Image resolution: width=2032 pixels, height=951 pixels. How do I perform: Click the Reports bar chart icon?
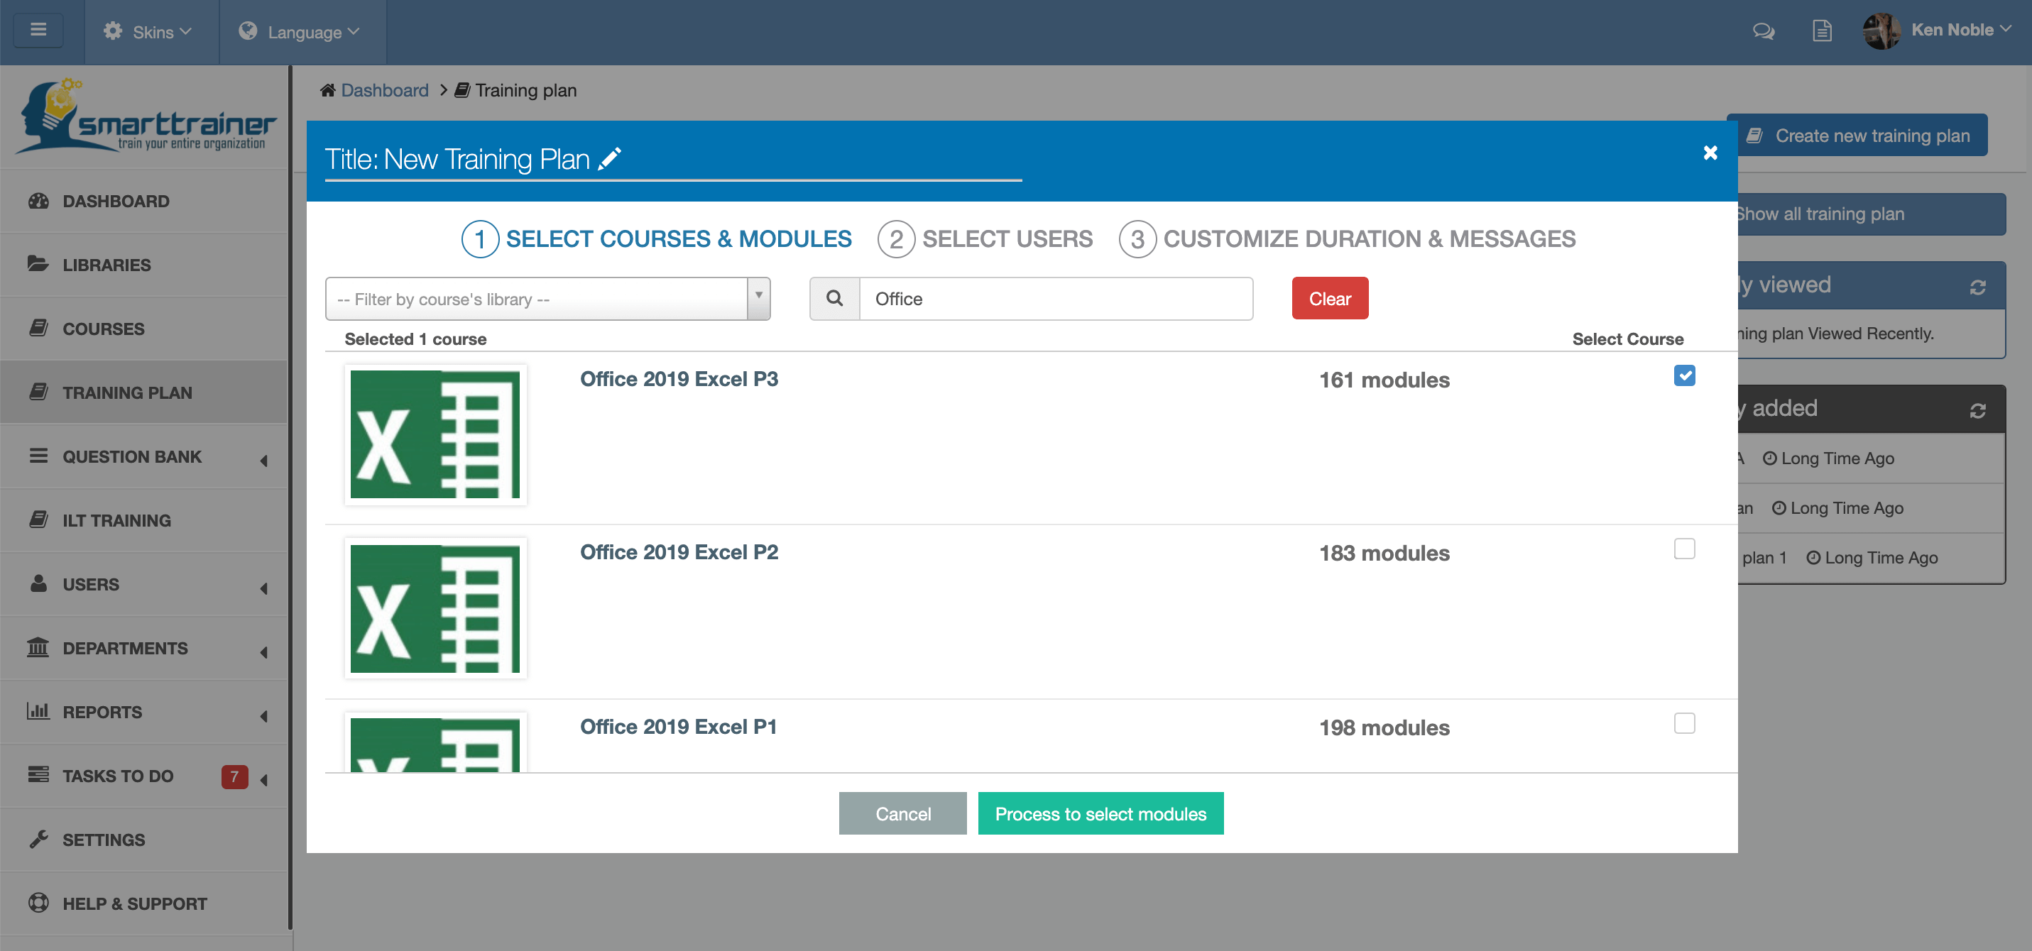tap(38, 710)
